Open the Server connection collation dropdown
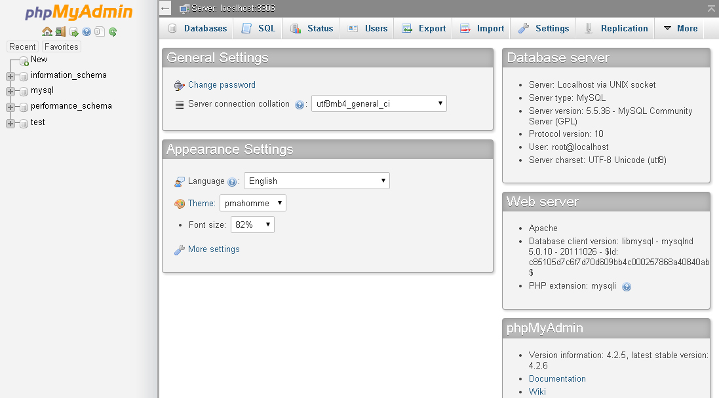Image resolution: width=719 pixels, height=398 pixels. 379,103
